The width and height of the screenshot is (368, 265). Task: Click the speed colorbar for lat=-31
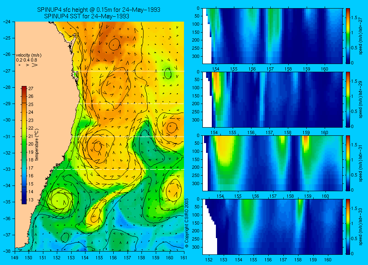click(x=348, y=163)
